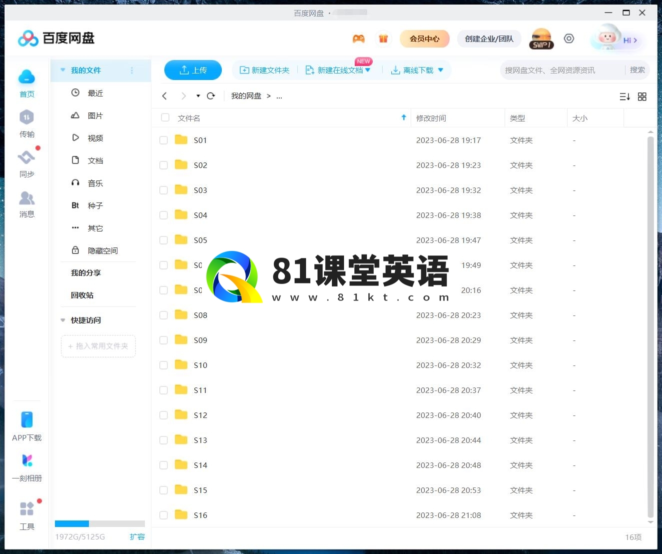The width and height of the screenshot is (662, 554).
Task: Click 扩容 to expand storage
Action: tap(137, 536)
